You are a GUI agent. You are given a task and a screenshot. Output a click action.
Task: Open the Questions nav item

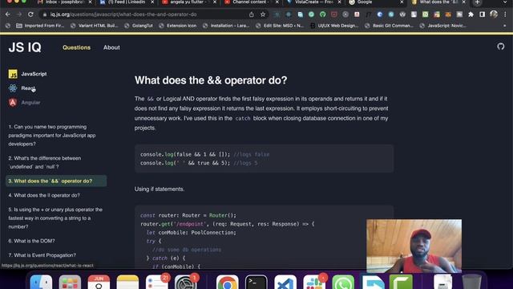(x=77, y=47)
